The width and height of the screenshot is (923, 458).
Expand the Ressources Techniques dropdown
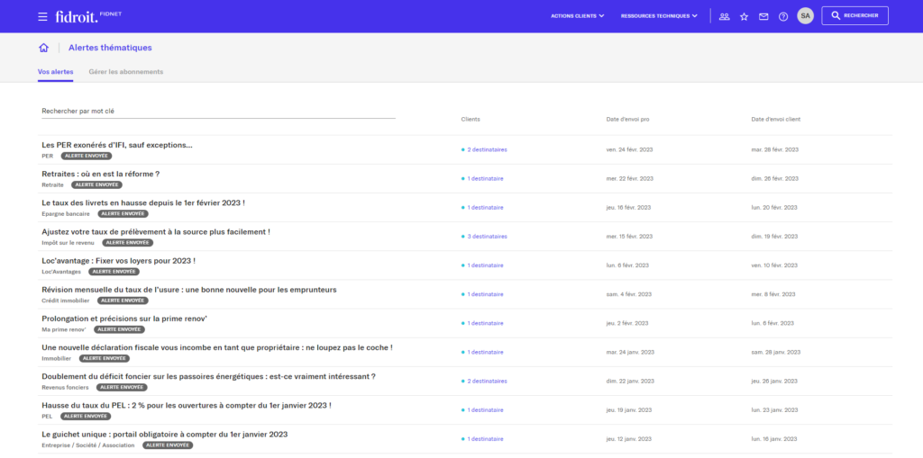[x=659, y=16]
